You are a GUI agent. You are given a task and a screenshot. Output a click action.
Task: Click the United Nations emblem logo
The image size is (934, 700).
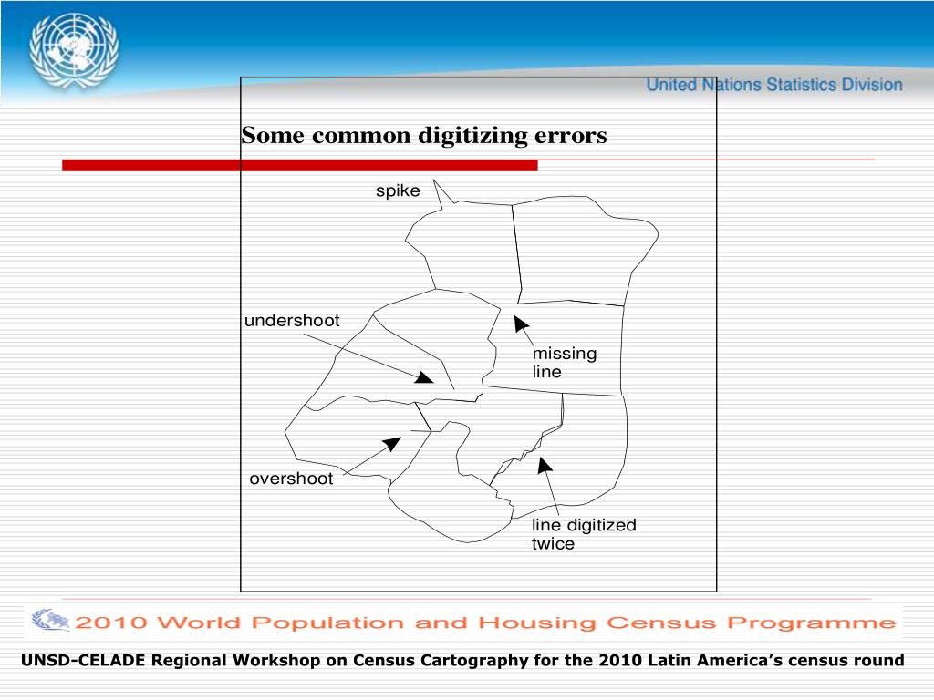(74, 51)
